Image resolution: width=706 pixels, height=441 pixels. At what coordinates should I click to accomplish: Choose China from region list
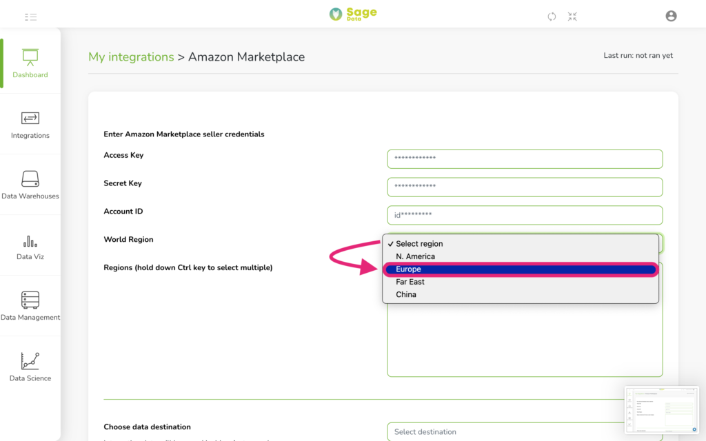click(520, 294)
